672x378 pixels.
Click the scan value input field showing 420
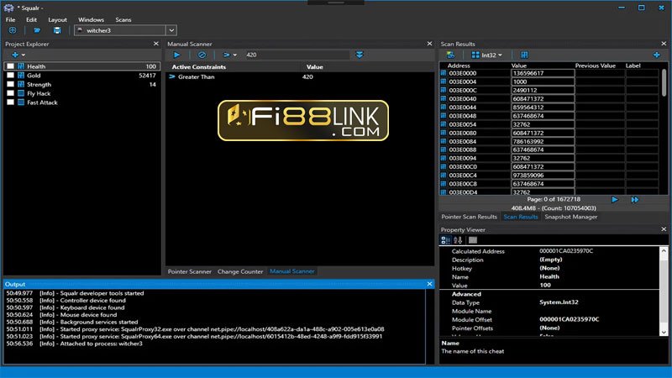[x=297, y=55]
